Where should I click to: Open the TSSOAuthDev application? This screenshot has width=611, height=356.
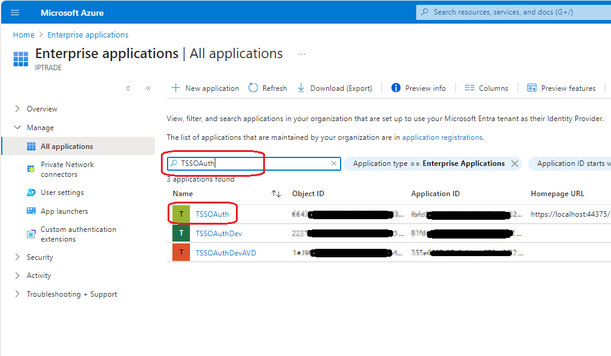click(x=218, y=233)
